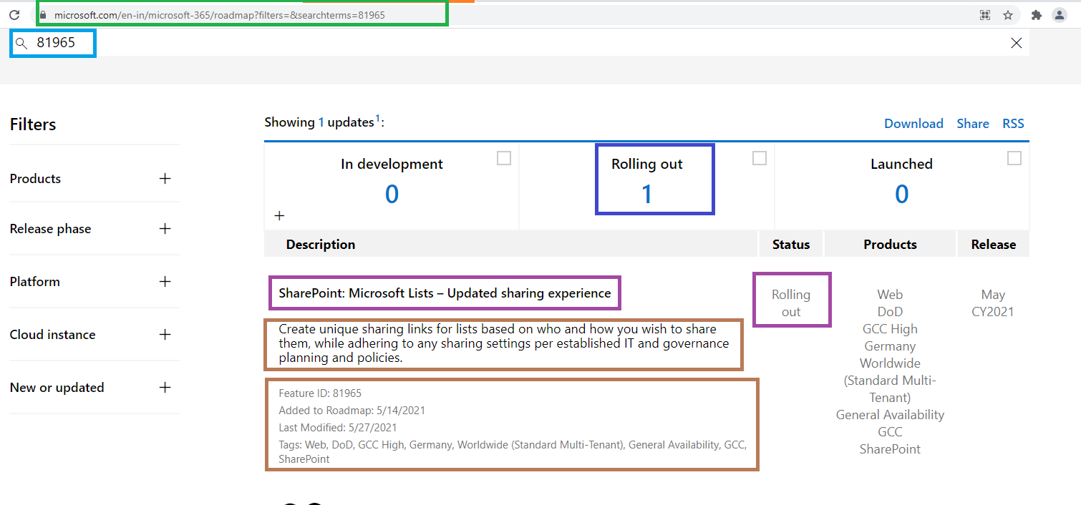Tick the Launched checkbox
The height and width of the screenshot is (505, 1081).
point(1014,158)
